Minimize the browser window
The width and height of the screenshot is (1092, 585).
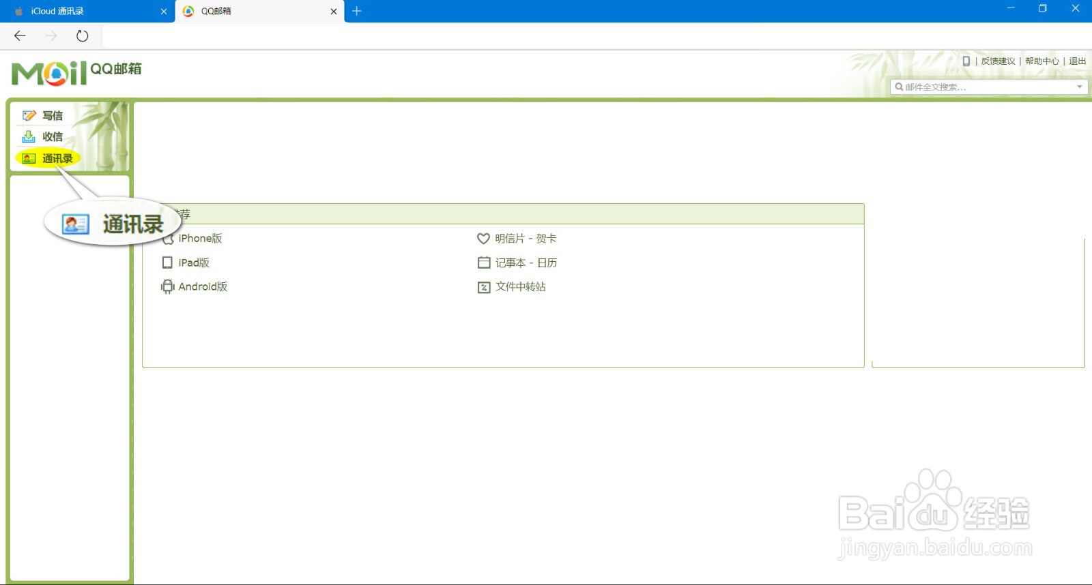coord(1011,8)
